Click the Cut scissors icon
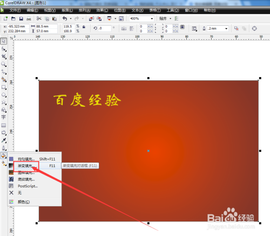 [39, 18]
